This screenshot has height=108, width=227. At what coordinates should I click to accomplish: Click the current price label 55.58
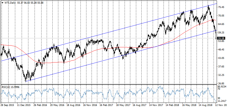coord(221,38)
